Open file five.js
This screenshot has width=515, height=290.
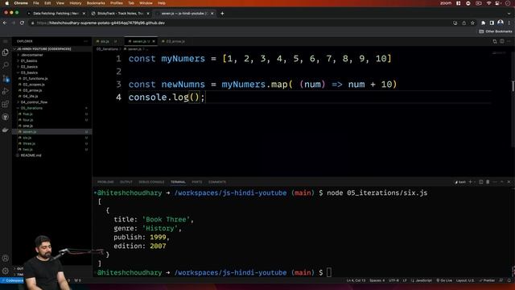(x=27, y=114)
